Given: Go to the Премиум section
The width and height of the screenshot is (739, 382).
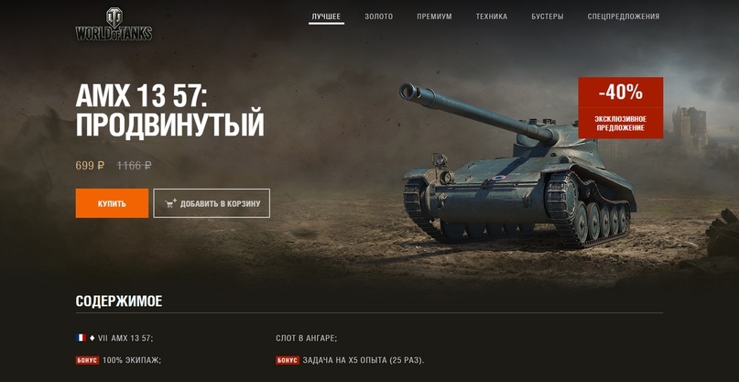Looking at the screenshot, I should click(434, 16).
